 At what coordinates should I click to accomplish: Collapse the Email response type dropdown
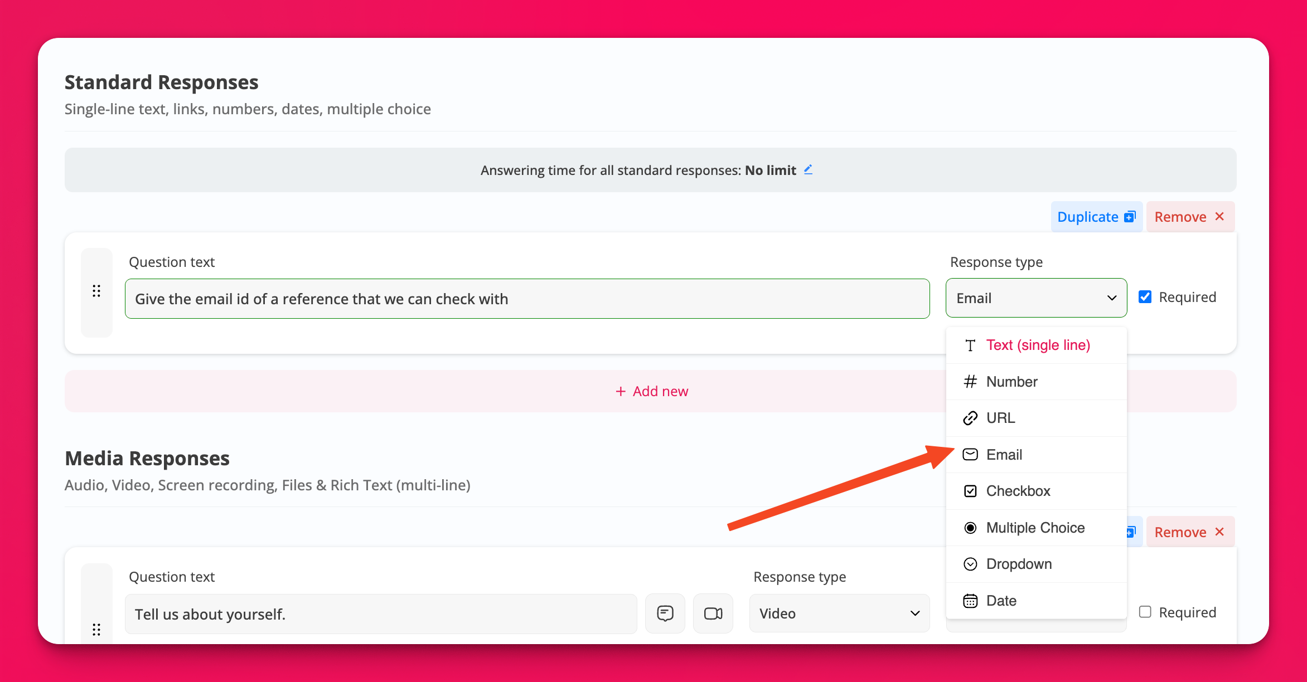click(1036, 298)
